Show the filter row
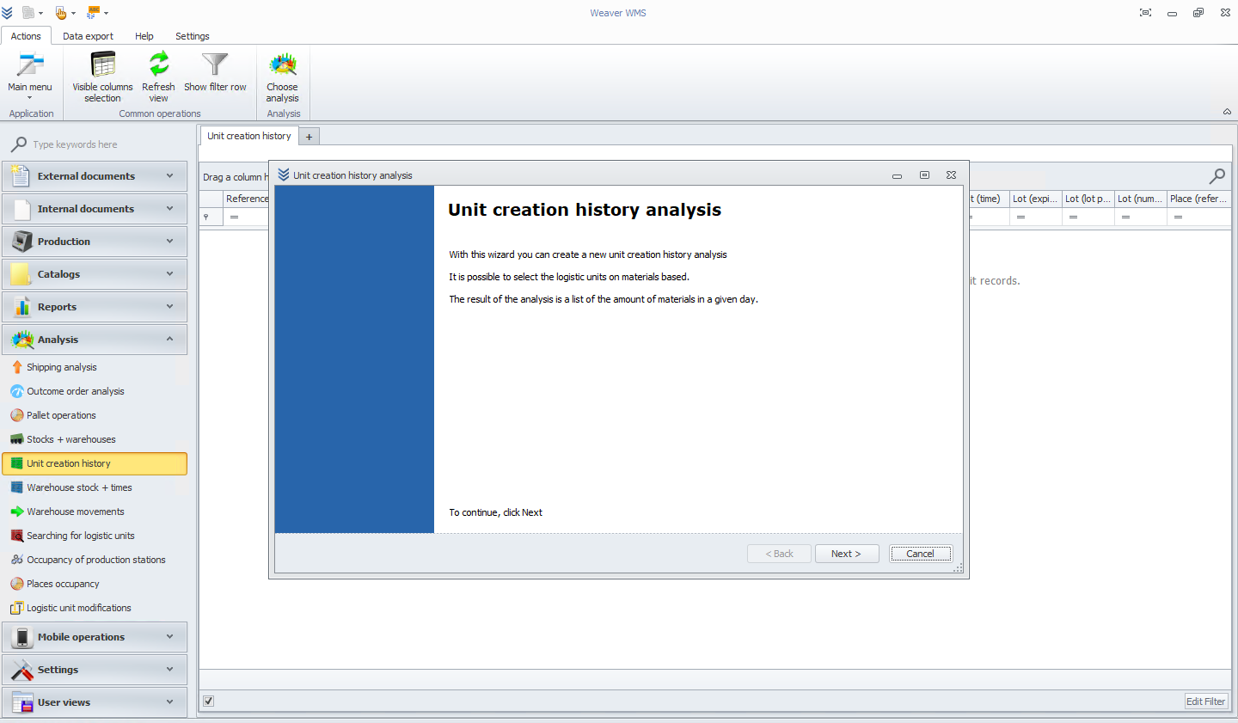This screenshot has height=723, width=1238. point(215,72)
